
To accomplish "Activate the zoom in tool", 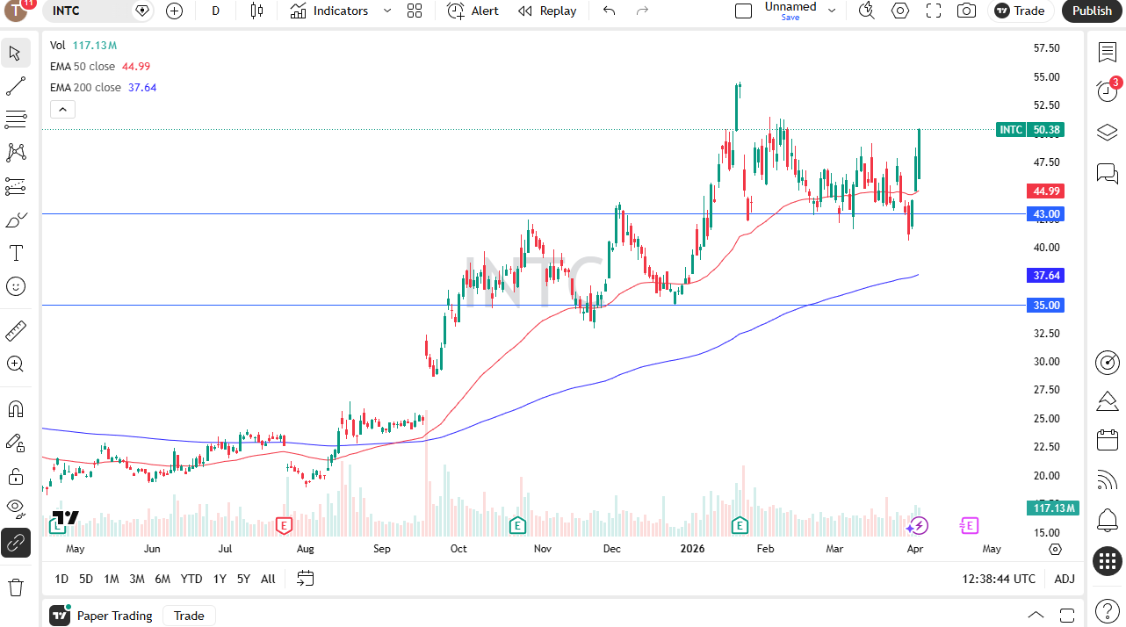I will pyautogui.click(x=16, y=364).
